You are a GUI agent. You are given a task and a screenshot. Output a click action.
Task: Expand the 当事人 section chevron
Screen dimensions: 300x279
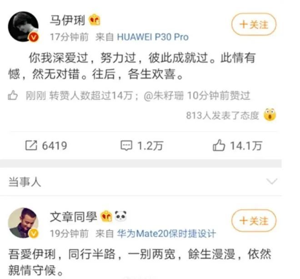click(272, 181)
